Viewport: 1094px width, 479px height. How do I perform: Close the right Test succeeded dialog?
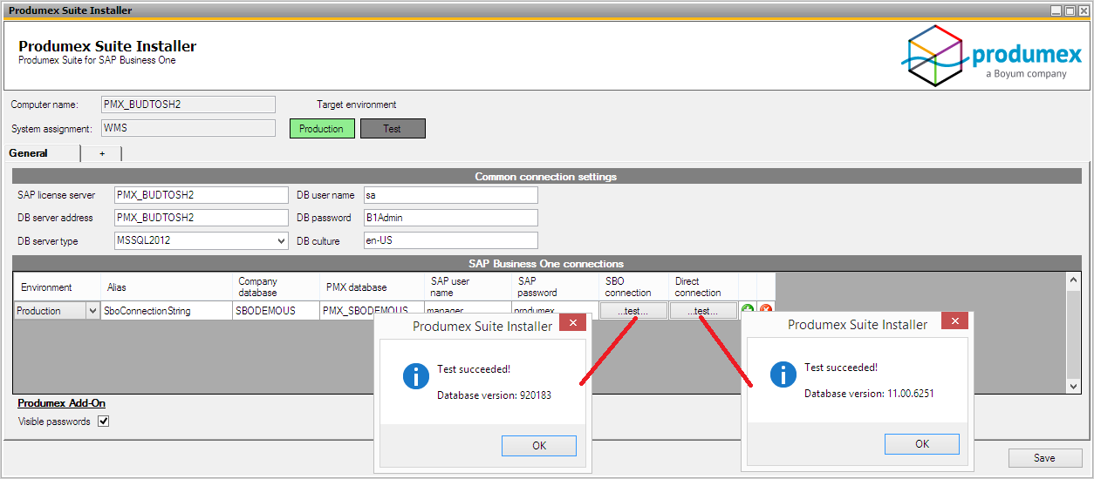tap(954, 321)
